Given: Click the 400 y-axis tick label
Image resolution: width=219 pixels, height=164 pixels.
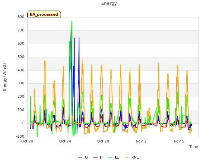Looking at the screenshot, I should click(x=21, y=70).
